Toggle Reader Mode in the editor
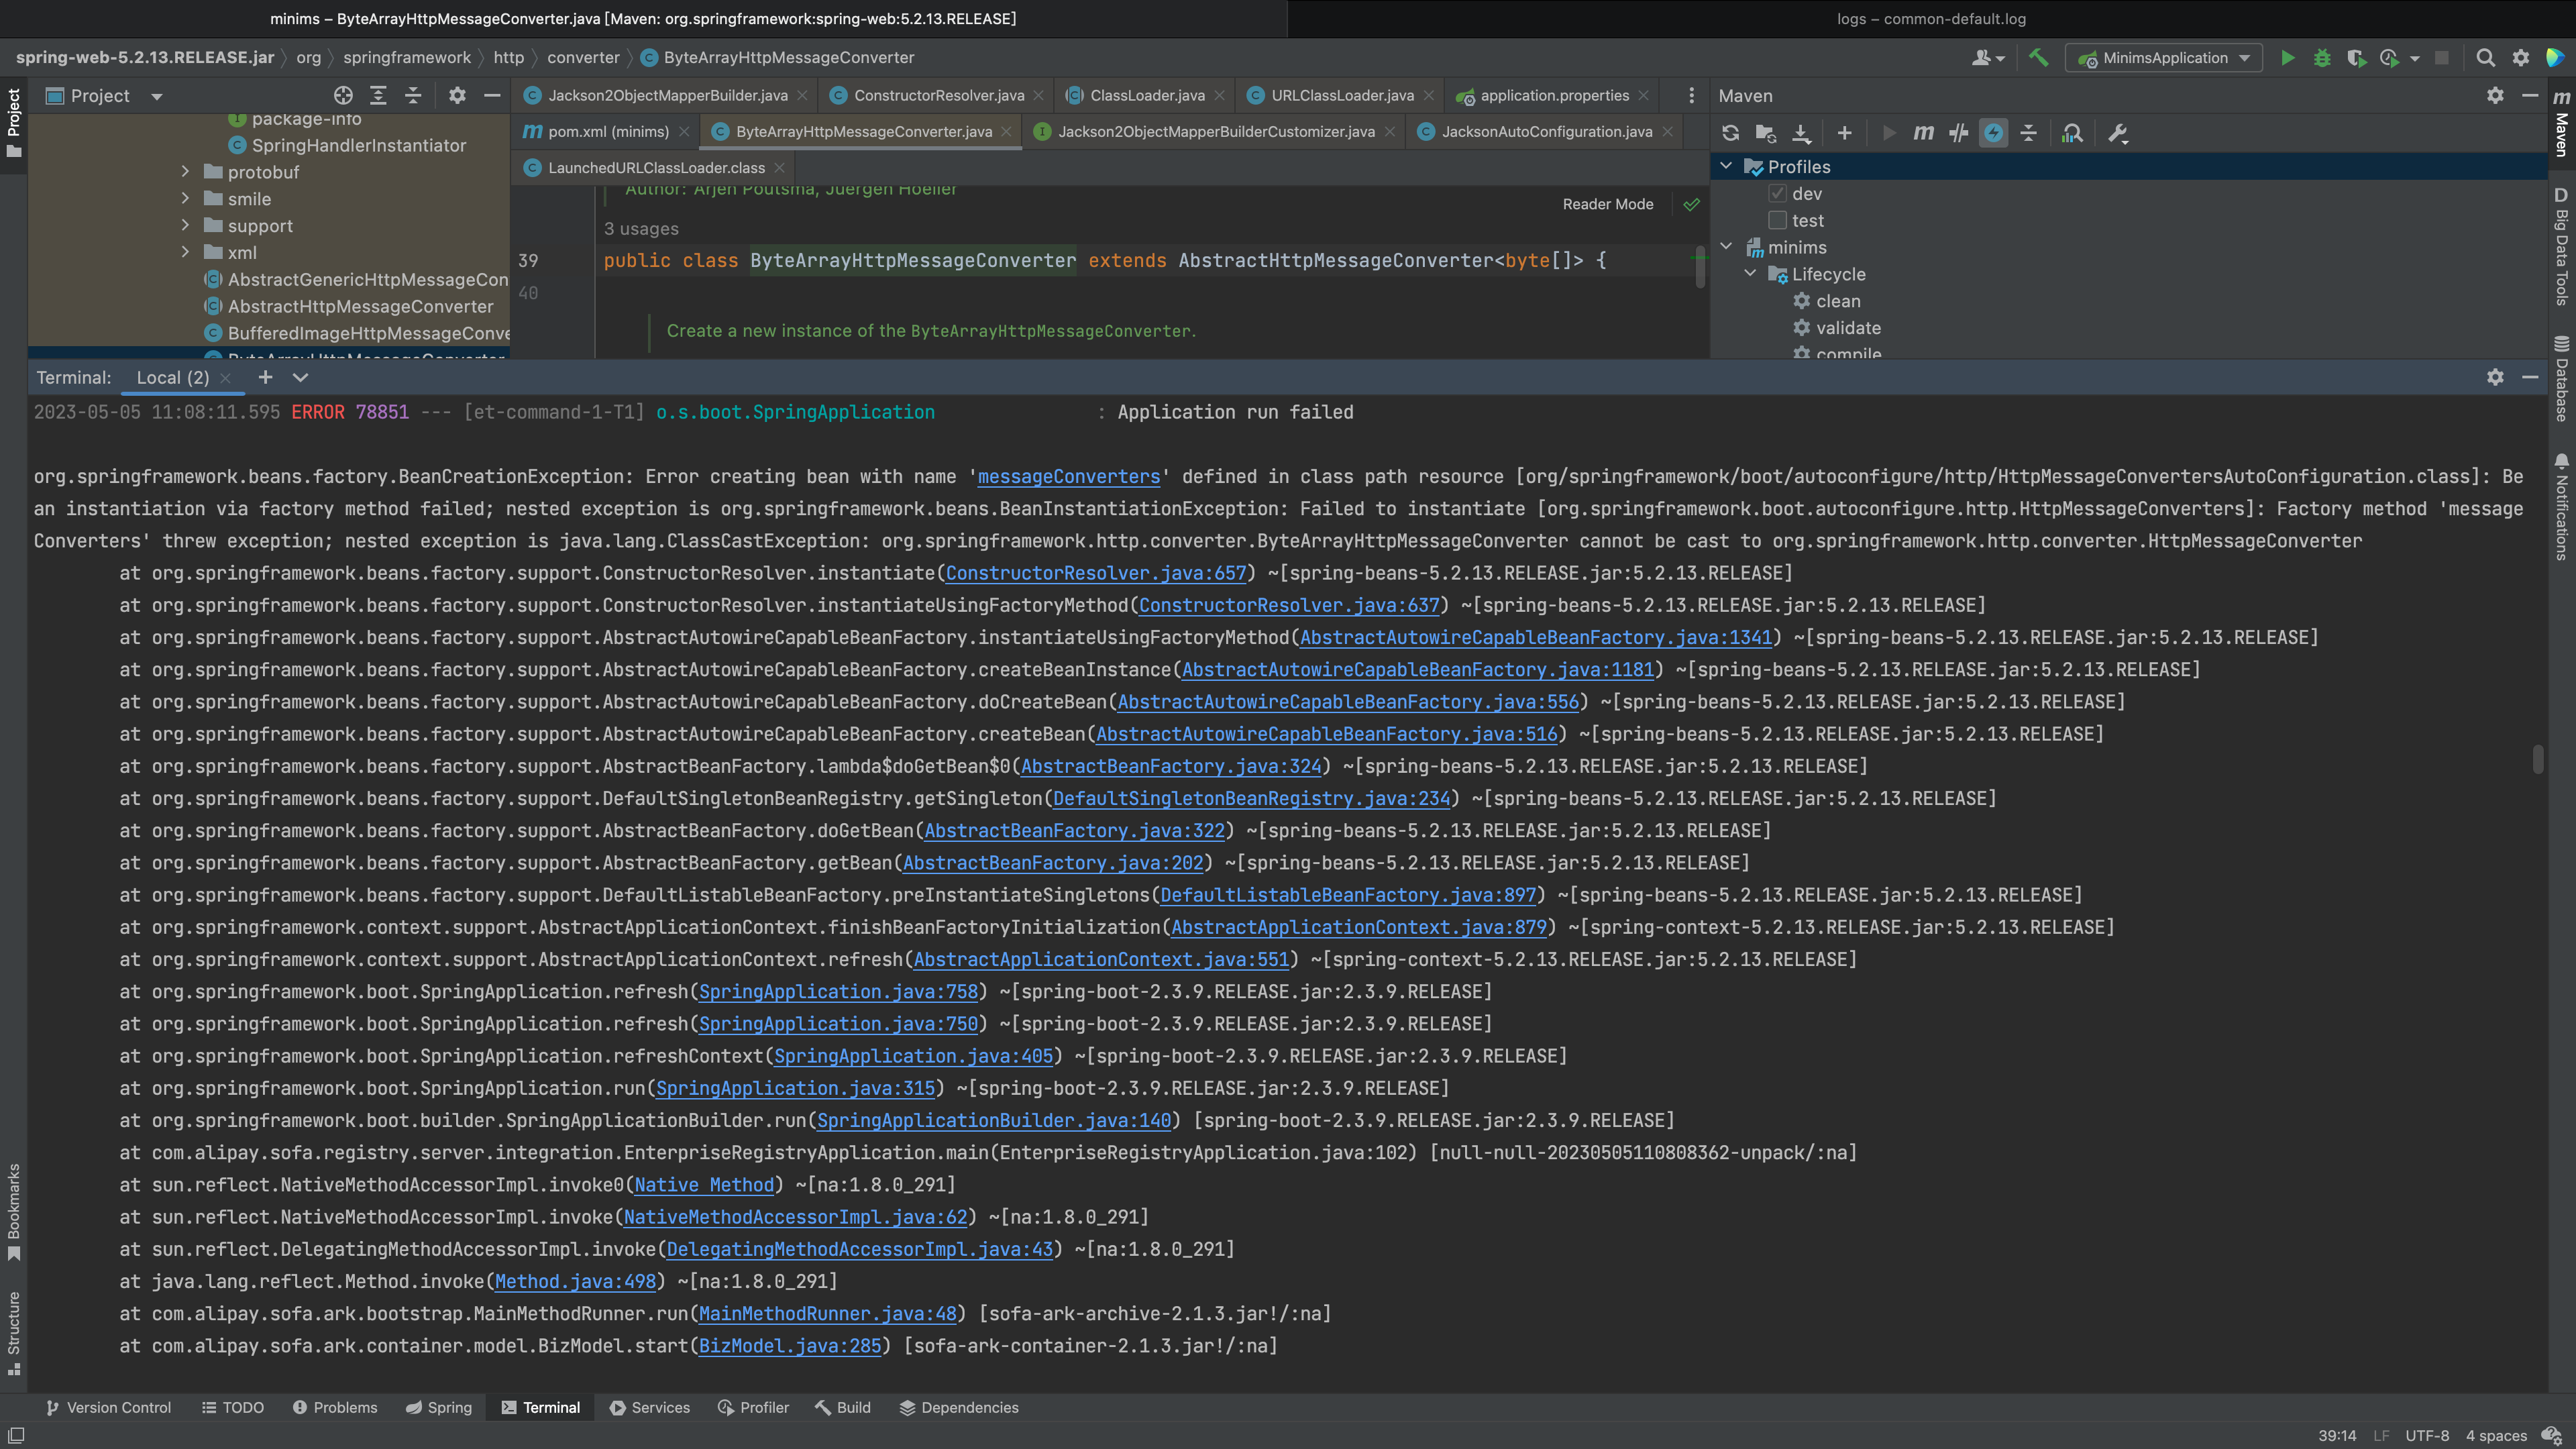The image size is (2576, 1449). (1607, 204)
